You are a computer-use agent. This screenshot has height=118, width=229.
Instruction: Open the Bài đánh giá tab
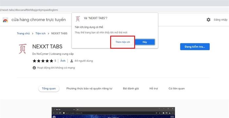(131, 89)
